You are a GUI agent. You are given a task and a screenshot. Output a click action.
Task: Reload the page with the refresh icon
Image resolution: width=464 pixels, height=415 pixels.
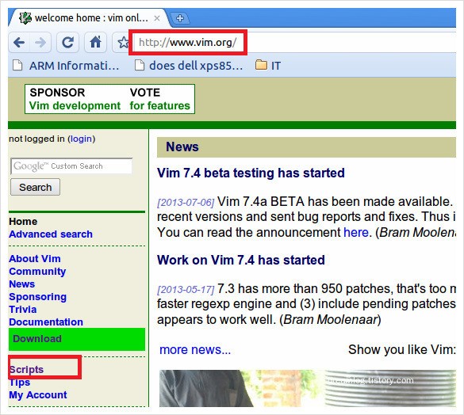click(x=67, y=43)
